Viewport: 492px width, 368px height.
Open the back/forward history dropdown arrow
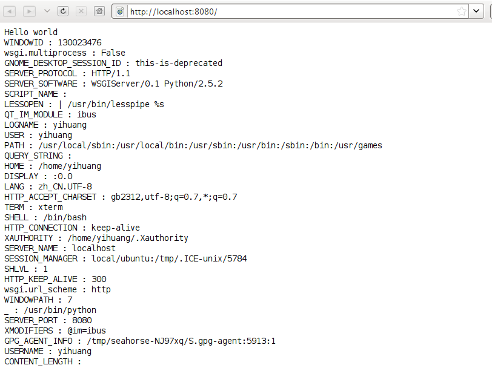47,11
